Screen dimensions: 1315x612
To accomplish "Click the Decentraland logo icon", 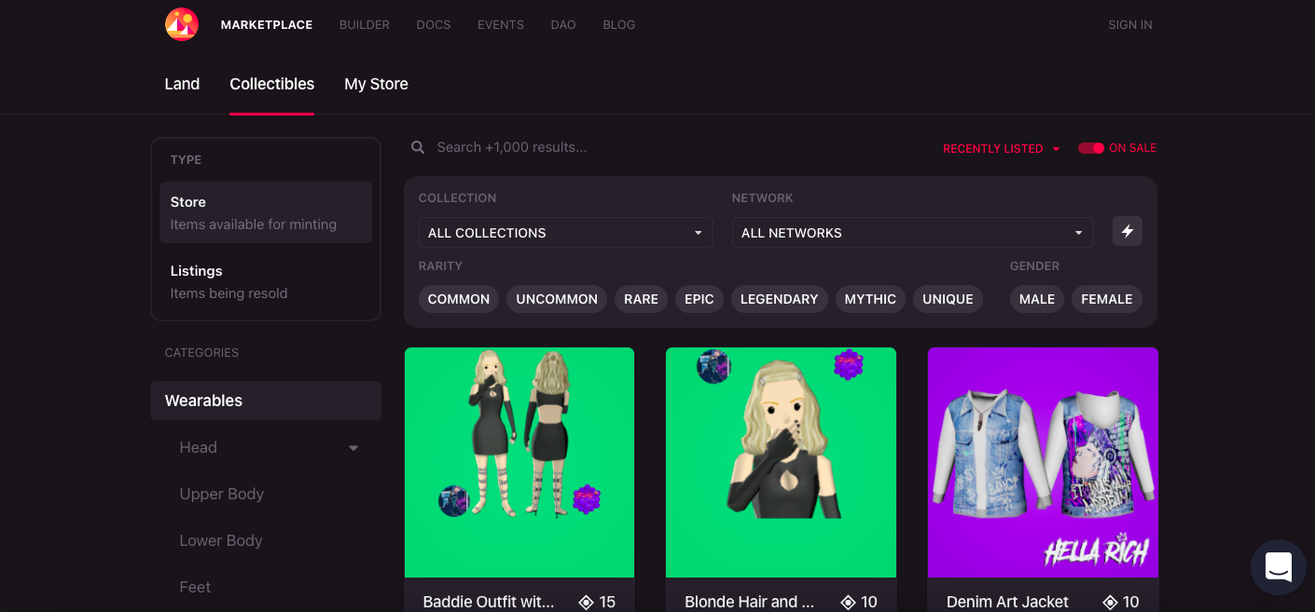I will pyautogui.click(x=182, y=24).
